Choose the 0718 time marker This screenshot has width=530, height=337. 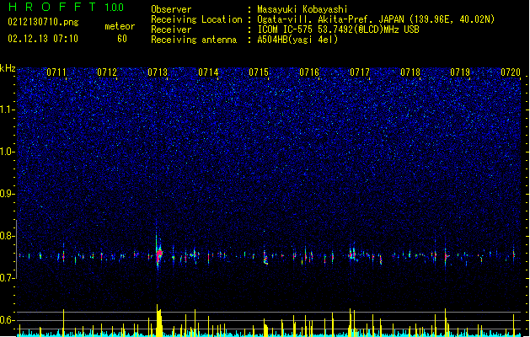point(410,72)
